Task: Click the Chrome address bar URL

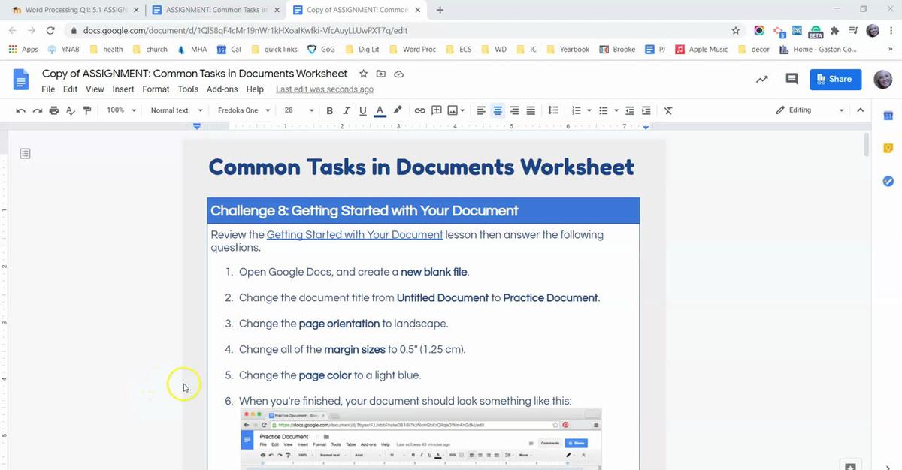Action: click(245, 31)
